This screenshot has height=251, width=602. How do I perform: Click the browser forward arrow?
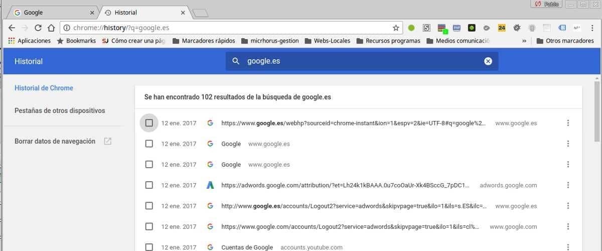(x=25, y=28)
